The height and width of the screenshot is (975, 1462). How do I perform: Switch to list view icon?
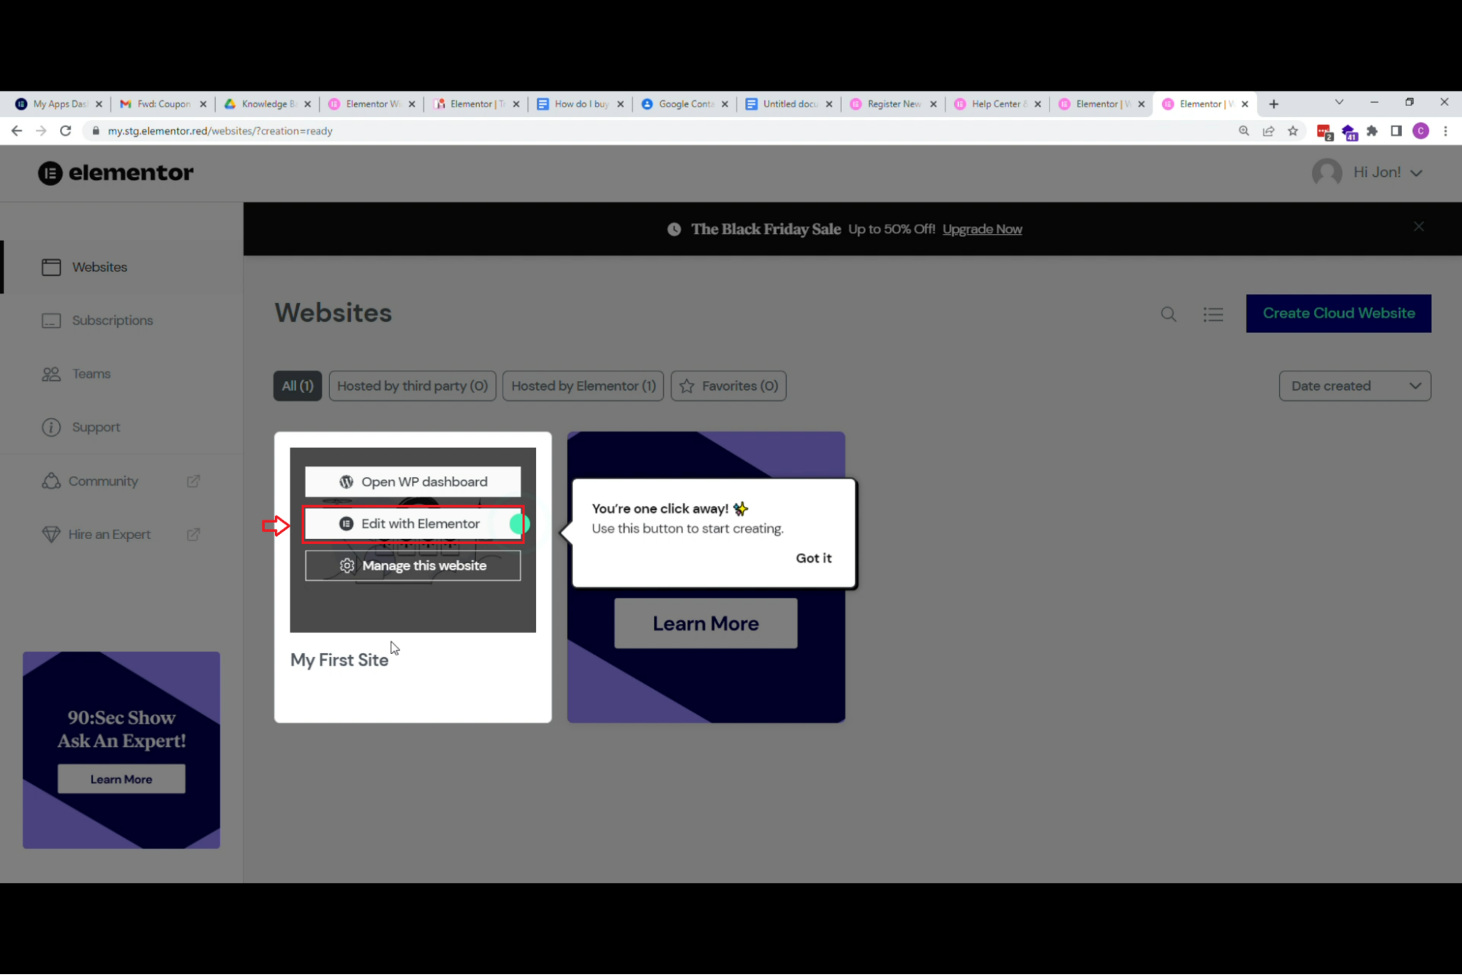point(1213,314)
